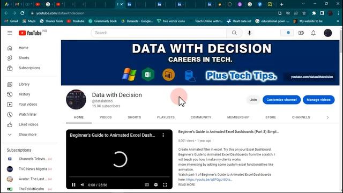Viewport: 343px width, 193px height.
Task: Open the browser extensions puzzle icon
Action: (314, 13)
